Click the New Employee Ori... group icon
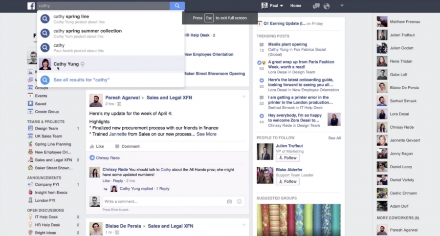 [x=30, y=152]
